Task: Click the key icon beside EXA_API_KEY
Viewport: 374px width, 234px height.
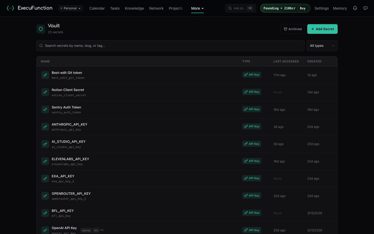Action: tap(45, 178)
